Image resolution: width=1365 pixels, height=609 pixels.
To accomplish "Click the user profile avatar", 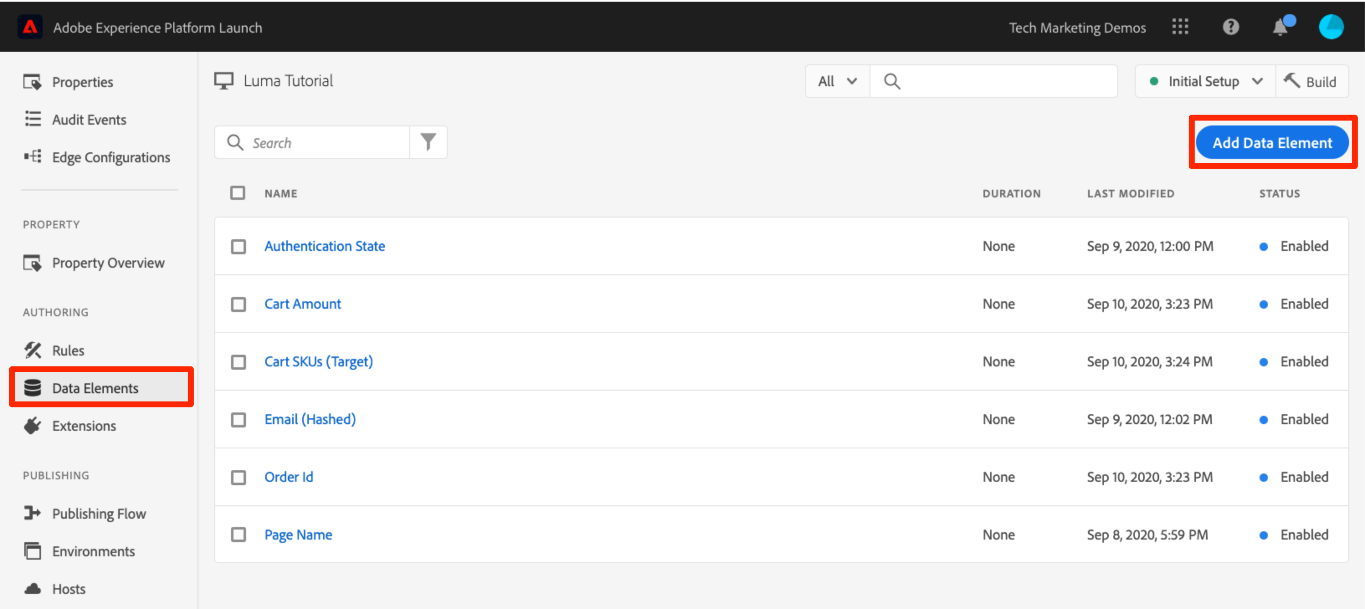I will [1331, 27].
